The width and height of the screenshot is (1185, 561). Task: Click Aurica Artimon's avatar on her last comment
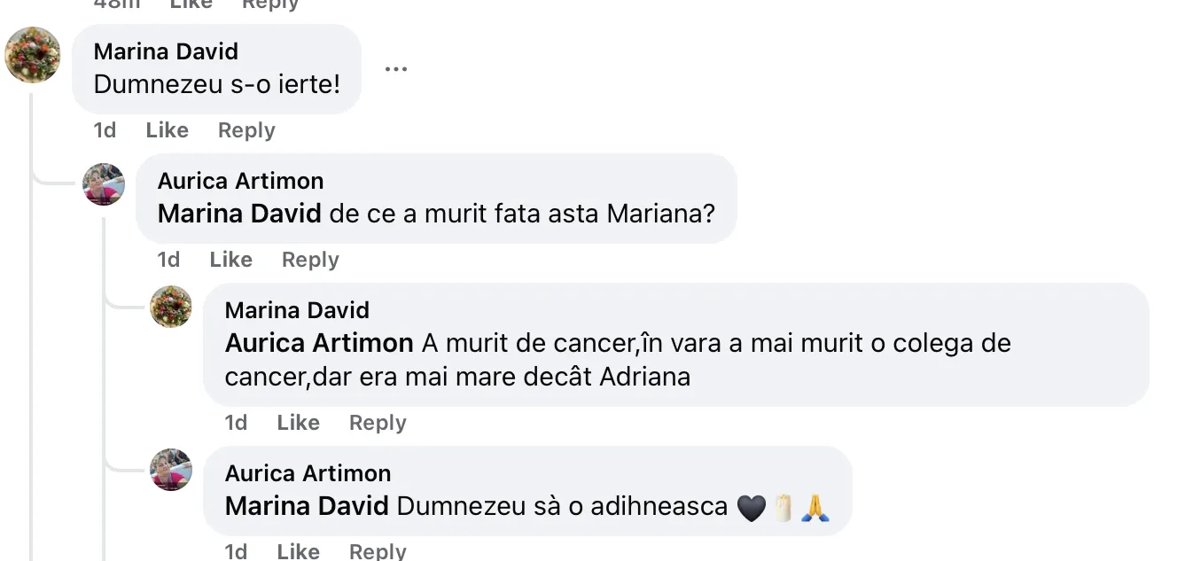point(170,471)
